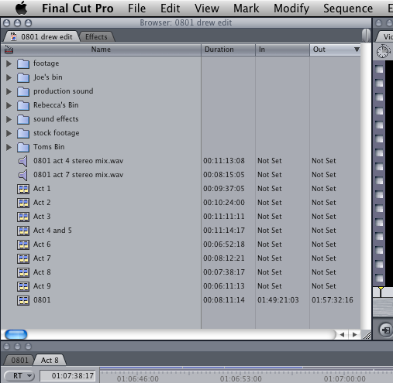Viewport: 393px width, 383px height.
Task: Click the Rebecca's Bin folder icon
Action: 23,105
